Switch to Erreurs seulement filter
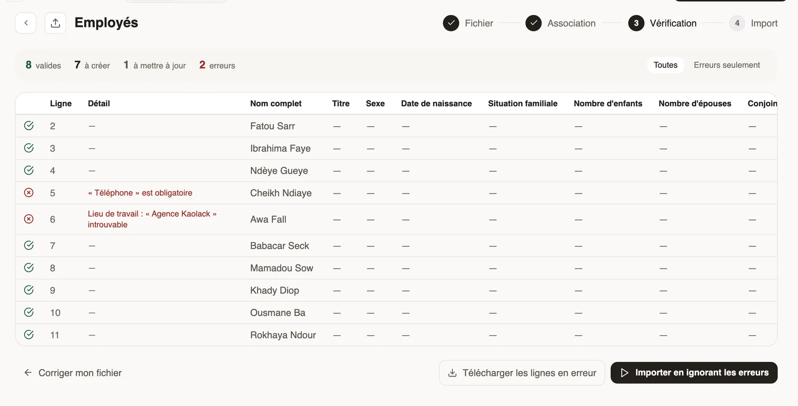This screenshot has height=406, width=798. click(x=727, y=65)
